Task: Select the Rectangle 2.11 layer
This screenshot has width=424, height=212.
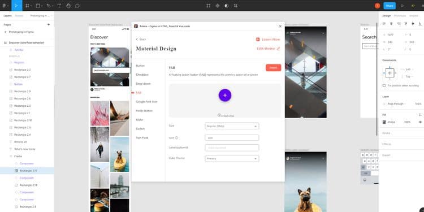Action: coord(27,171)
